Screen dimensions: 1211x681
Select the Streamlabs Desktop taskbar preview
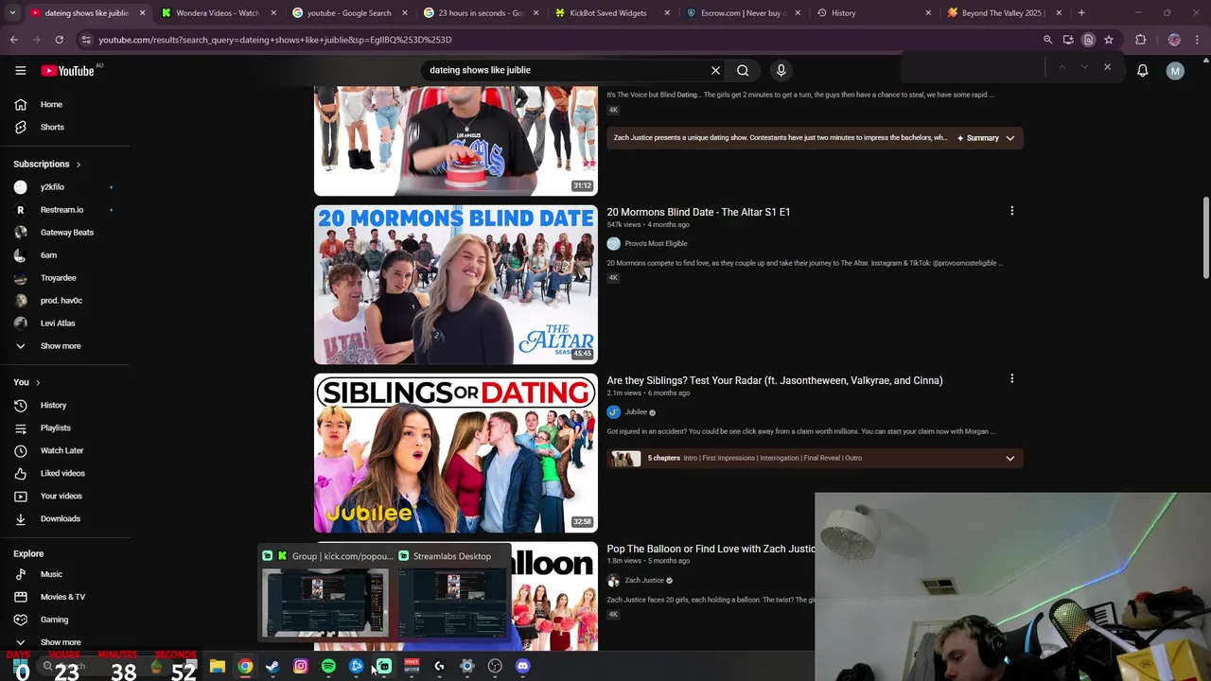click(452, 594)
